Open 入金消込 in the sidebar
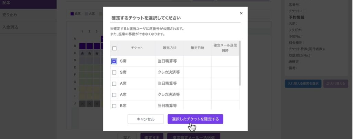This screenshot has width=353, height=139. pyautogui.click(x=10, y=27)
